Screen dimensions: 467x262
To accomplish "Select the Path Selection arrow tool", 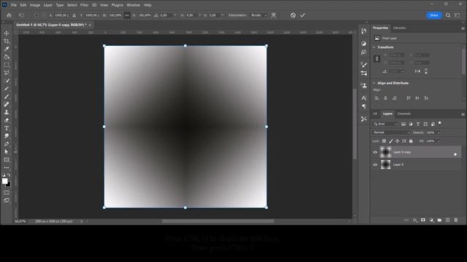I will (x=7, y=152).
